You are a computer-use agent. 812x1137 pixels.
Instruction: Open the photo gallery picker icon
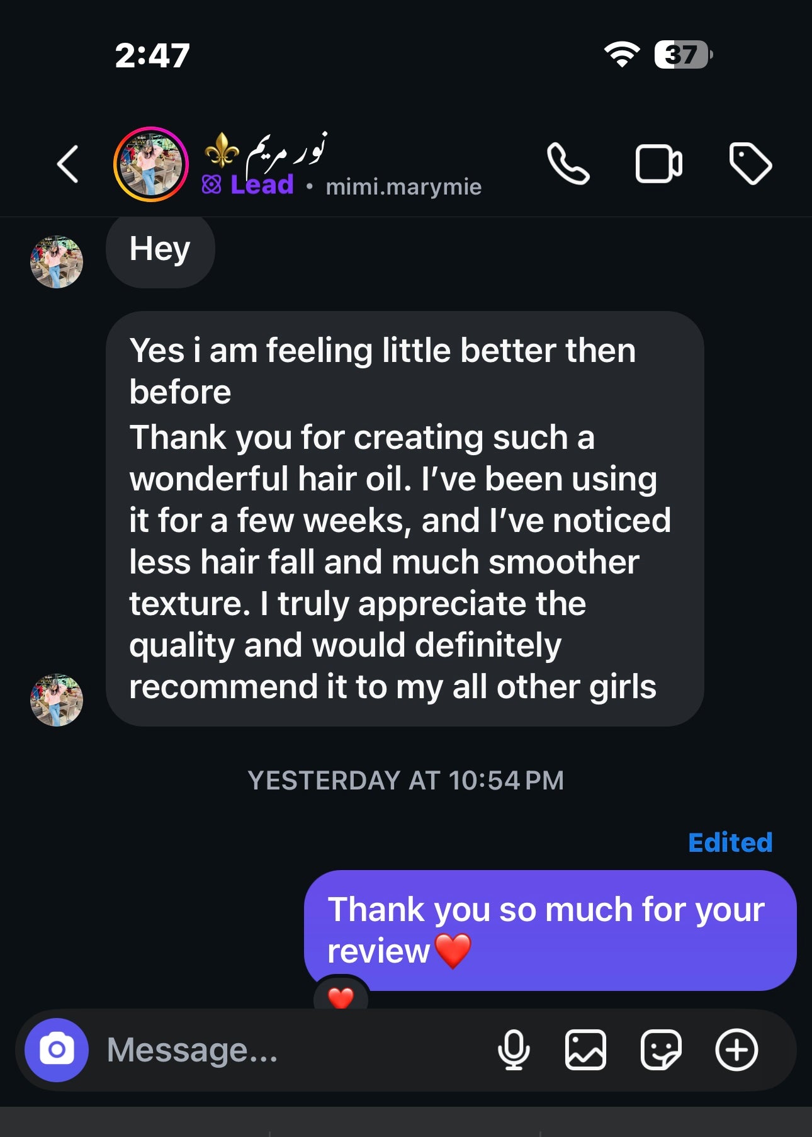[x=585, y=1049]
